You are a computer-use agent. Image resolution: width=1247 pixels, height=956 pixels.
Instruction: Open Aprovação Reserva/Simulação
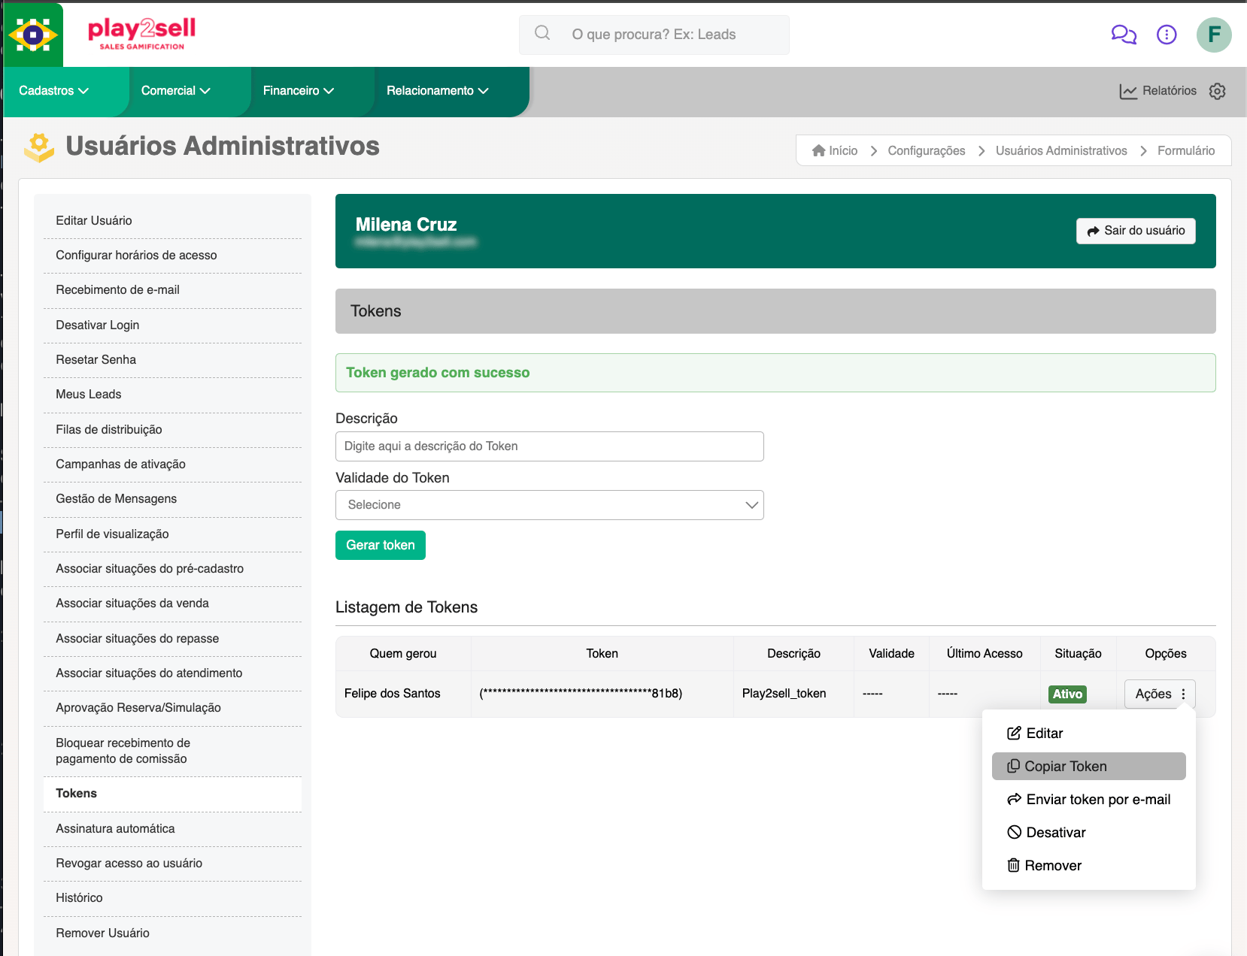[x=172, y=708]
